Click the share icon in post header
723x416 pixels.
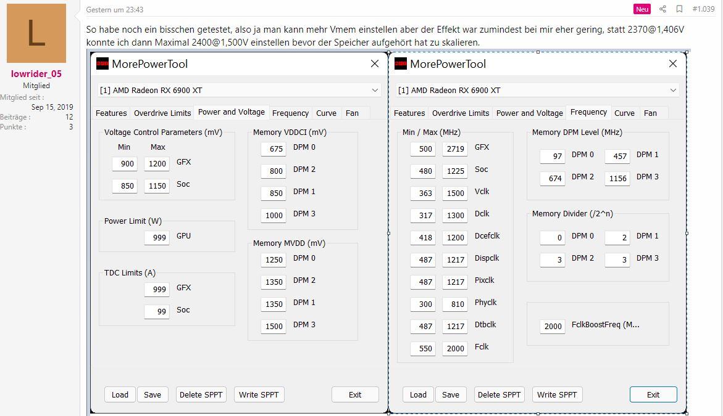(x=662, y=9)
